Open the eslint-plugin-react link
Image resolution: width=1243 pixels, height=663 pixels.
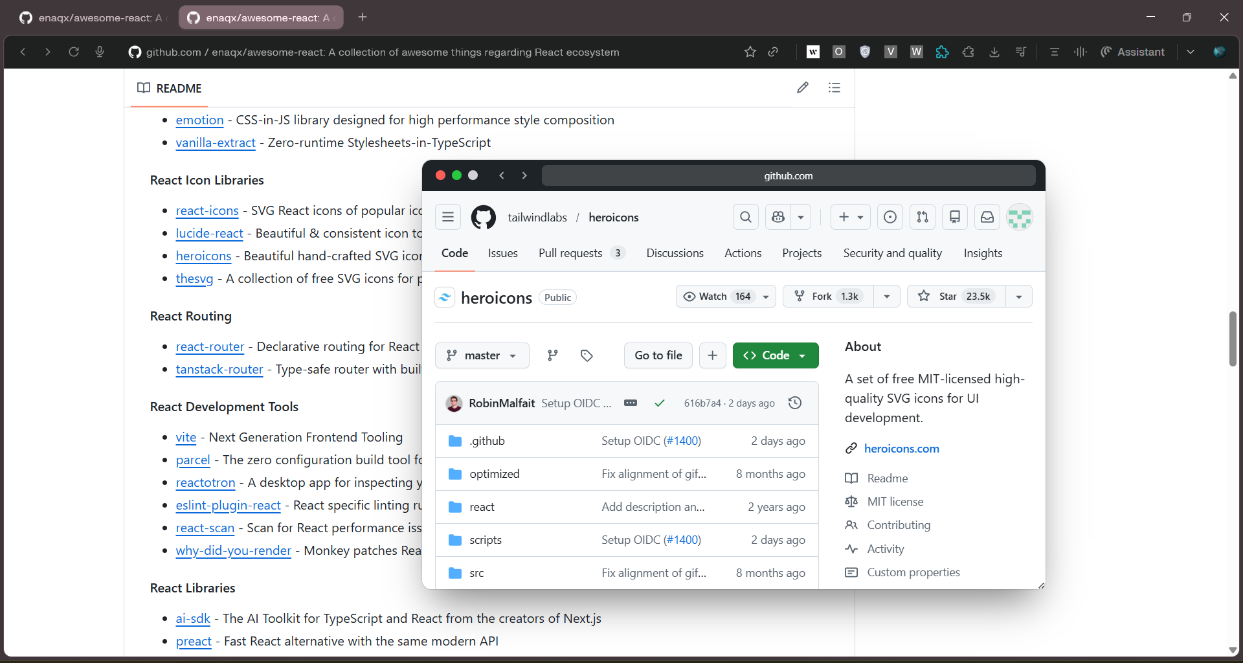228,505
